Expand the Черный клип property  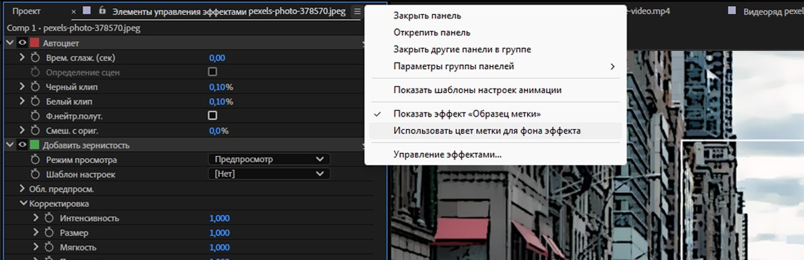(22, 87)
